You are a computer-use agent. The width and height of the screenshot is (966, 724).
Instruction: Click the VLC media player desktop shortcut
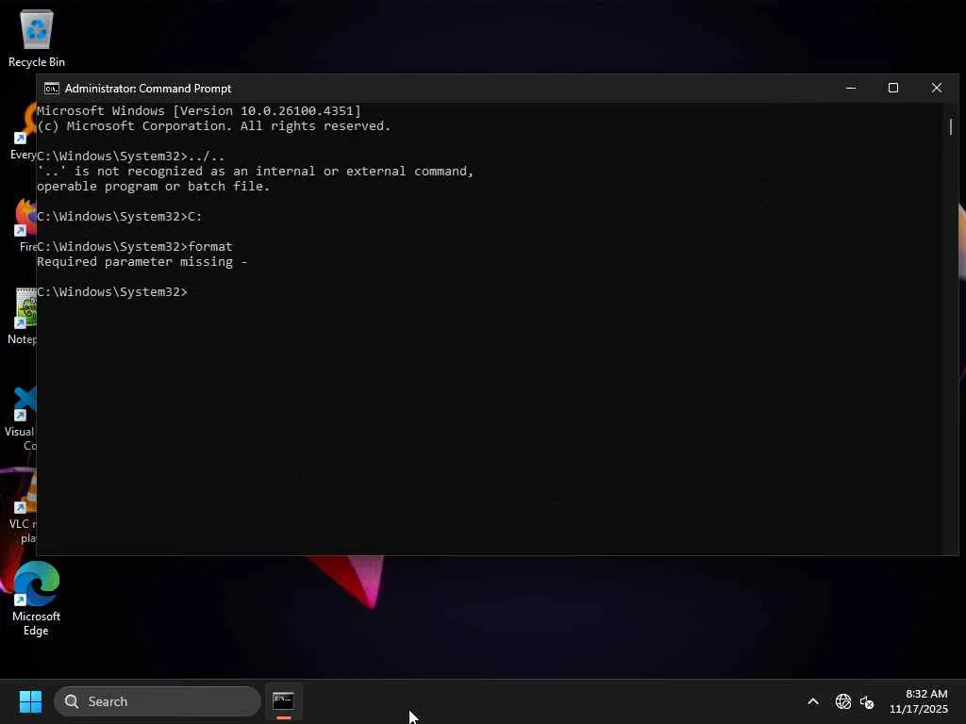tap(24, 508)
